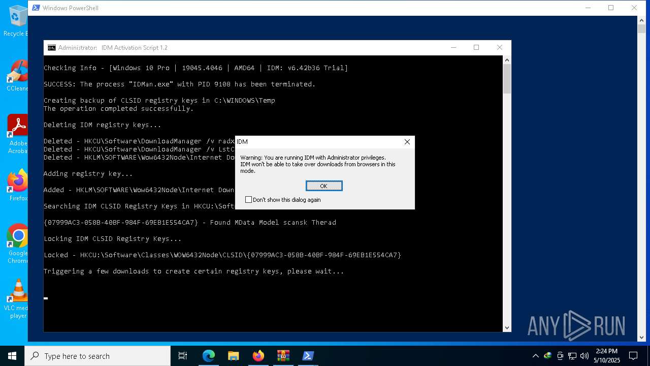Click the 'Checking Info' console line

pyautogui.click(x=196, y=68)
